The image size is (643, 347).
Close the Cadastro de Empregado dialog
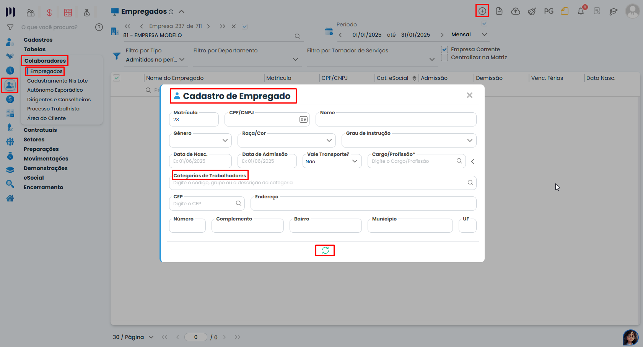(469, 95)
